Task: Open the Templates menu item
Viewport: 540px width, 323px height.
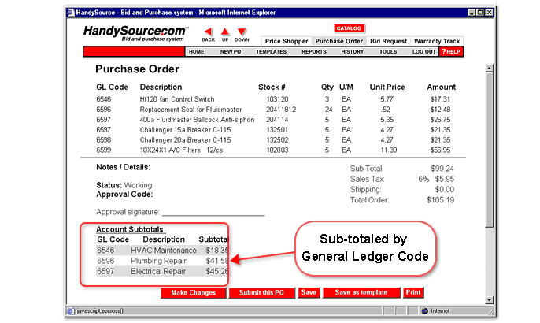Action: [x=271, y=51]
